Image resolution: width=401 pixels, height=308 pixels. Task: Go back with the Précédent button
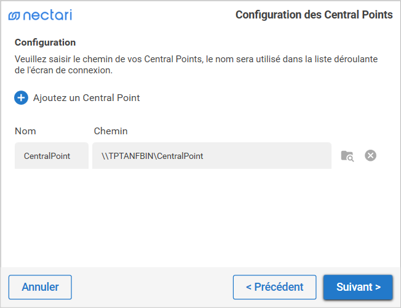pyautogui.click(x=274, y=287)
